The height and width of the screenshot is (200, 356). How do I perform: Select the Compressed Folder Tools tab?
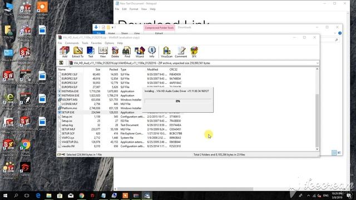(x=159, y=28)
